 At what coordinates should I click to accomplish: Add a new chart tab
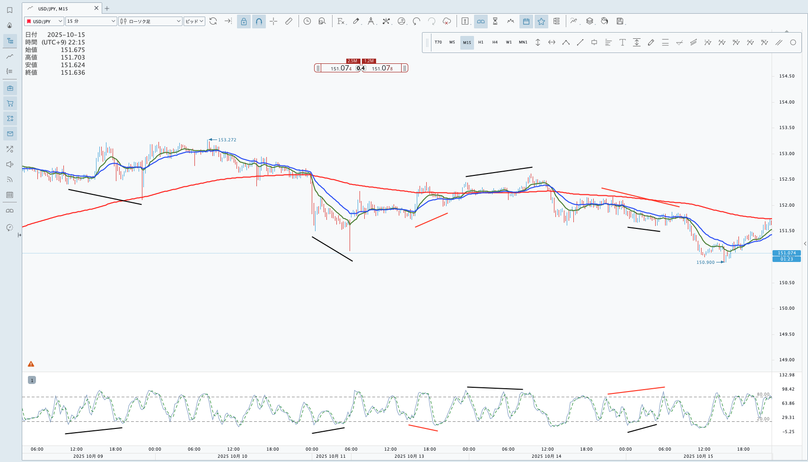(x=107, y=9)
